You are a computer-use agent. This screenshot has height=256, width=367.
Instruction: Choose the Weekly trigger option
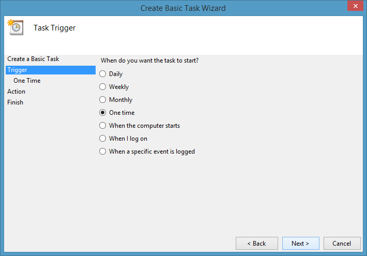103,87
